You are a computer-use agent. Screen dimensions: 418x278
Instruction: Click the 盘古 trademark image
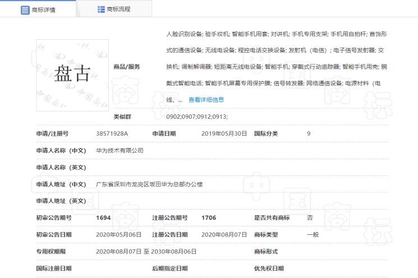click(x=72, y=75)
